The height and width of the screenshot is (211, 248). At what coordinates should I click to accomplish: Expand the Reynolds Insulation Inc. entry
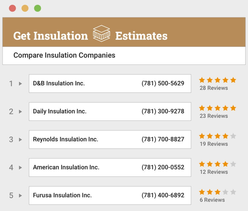tap(20, 139)
